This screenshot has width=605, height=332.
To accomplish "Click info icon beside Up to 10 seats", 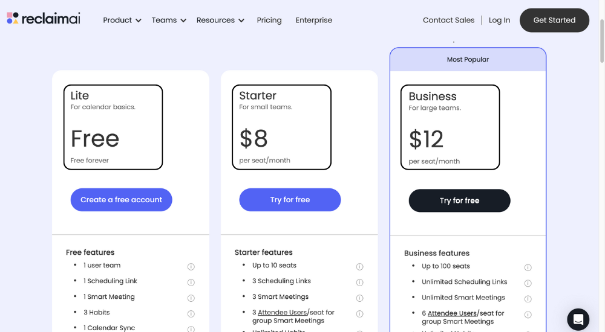I will click(359, 267).
